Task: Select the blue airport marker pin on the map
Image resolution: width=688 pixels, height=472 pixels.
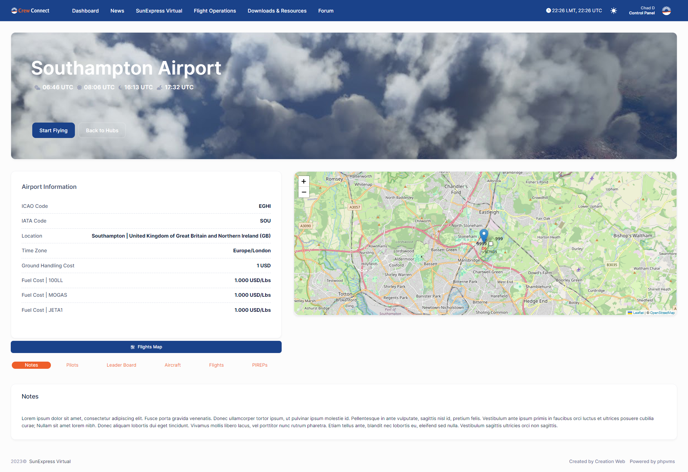Action: [x=484, y=235]
